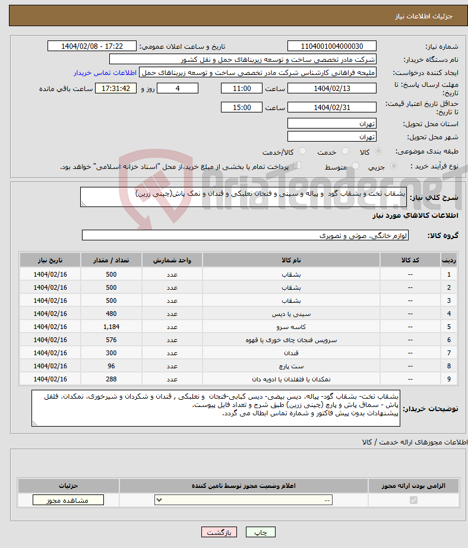This screenshot has height=548, width=468.
Task: Click the ست پارچ item name
Action: (x=291, y=367)
